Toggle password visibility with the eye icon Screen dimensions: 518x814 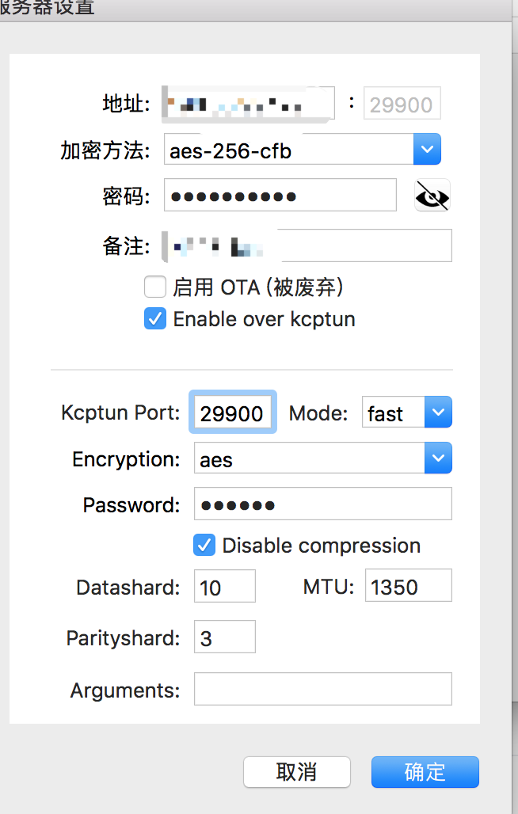pos(431,195)
